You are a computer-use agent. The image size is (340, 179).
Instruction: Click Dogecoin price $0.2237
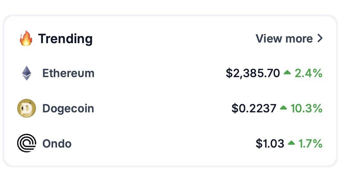click(254, 108)
